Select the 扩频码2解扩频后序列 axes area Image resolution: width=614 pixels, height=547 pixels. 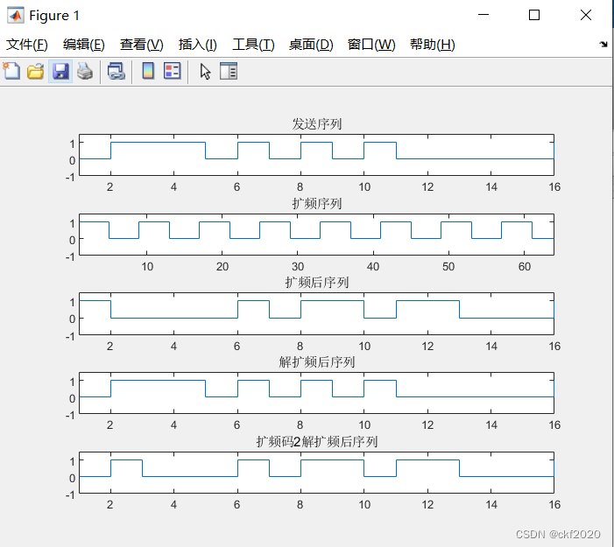pos(316,473)
